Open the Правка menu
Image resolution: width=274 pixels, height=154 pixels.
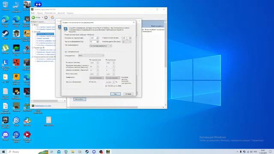coord(40,13)
